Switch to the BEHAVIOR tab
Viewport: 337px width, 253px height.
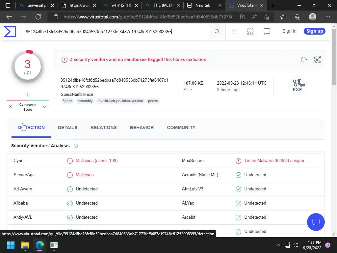[142, 127]
